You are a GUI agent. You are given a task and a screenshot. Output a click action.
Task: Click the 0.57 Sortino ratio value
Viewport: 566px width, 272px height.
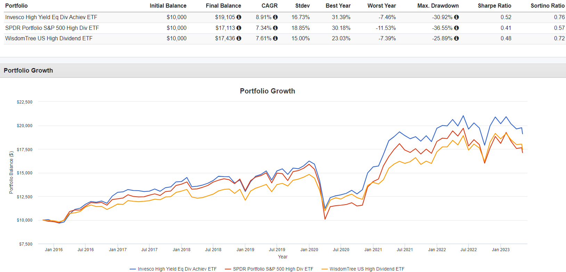[x=559, y=28]
